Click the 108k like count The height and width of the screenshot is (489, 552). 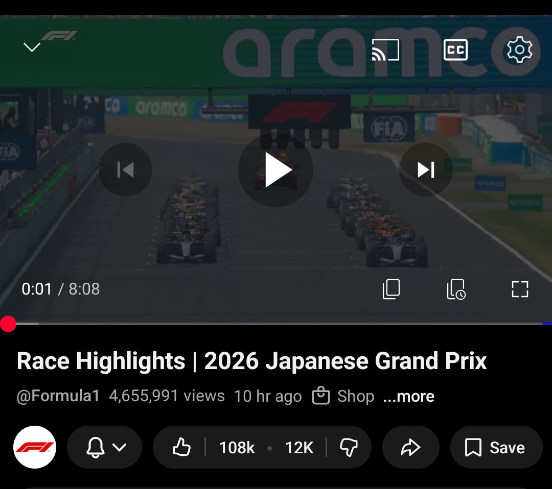click(237, 448)
